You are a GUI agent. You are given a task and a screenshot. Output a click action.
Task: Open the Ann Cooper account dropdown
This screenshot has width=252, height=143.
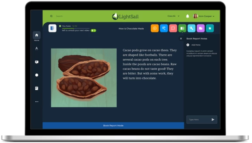click(204, 16)
